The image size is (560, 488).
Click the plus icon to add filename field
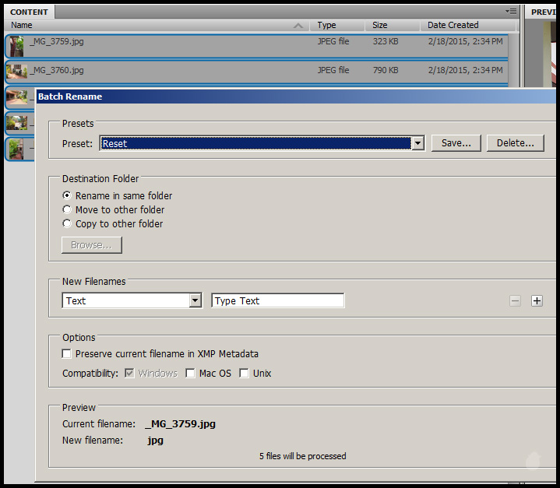pyautogui.click(x=537, y=301)
